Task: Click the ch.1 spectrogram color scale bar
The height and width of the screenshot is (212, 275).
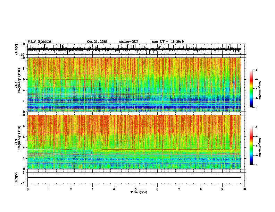Action: [x=251, y=89]
